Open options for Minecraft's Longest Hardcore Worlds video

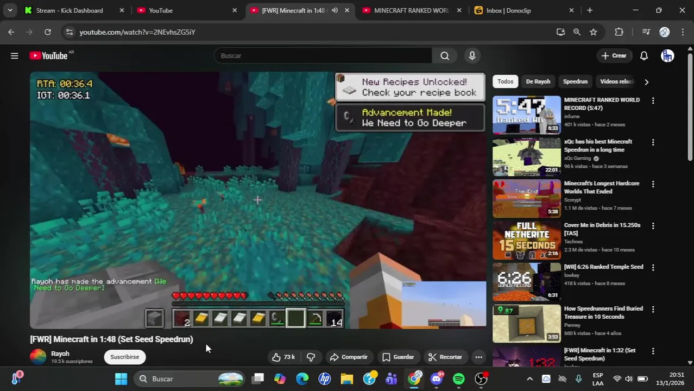(x=653, y=184)
